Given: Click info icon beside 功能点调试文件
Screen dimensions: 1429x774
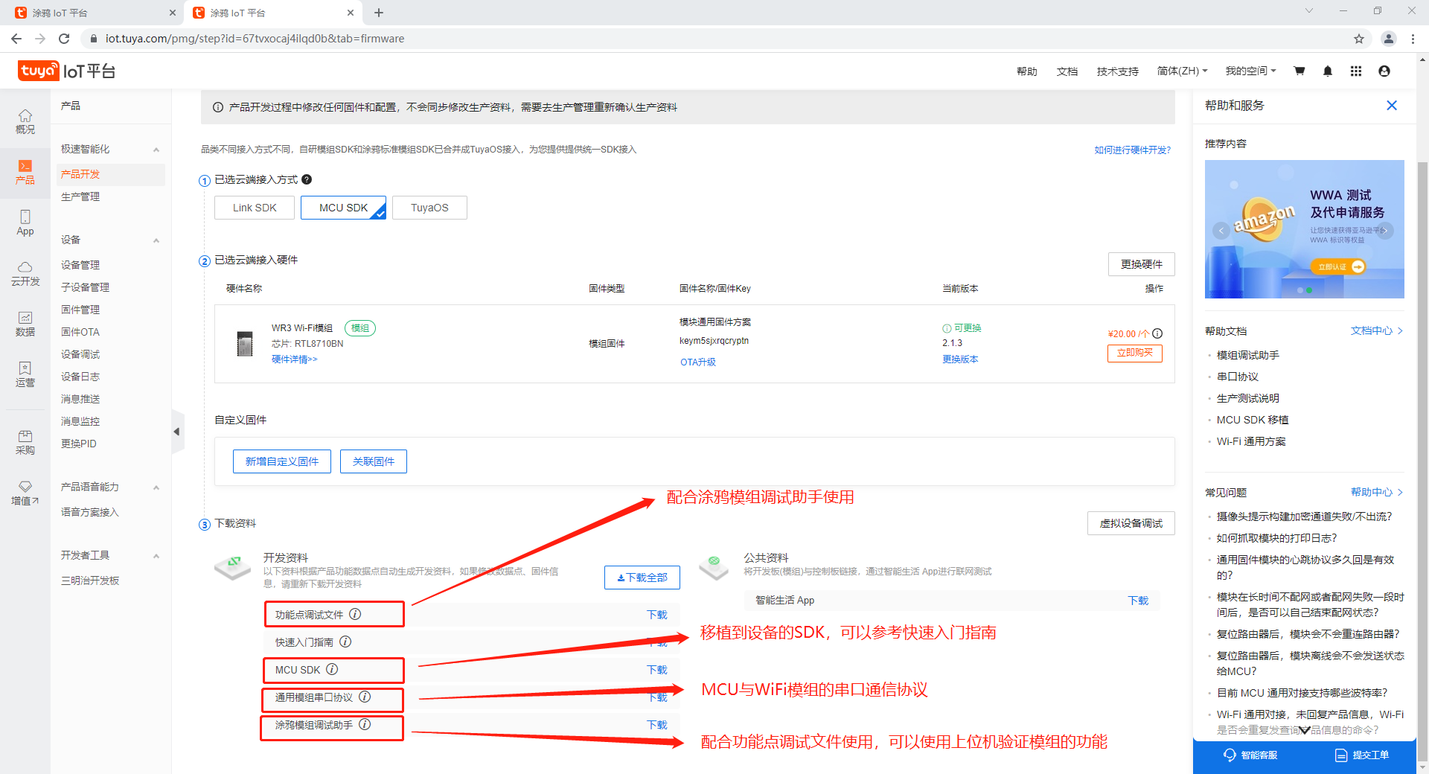Looking at the screenshot, I should pos(356,614).
